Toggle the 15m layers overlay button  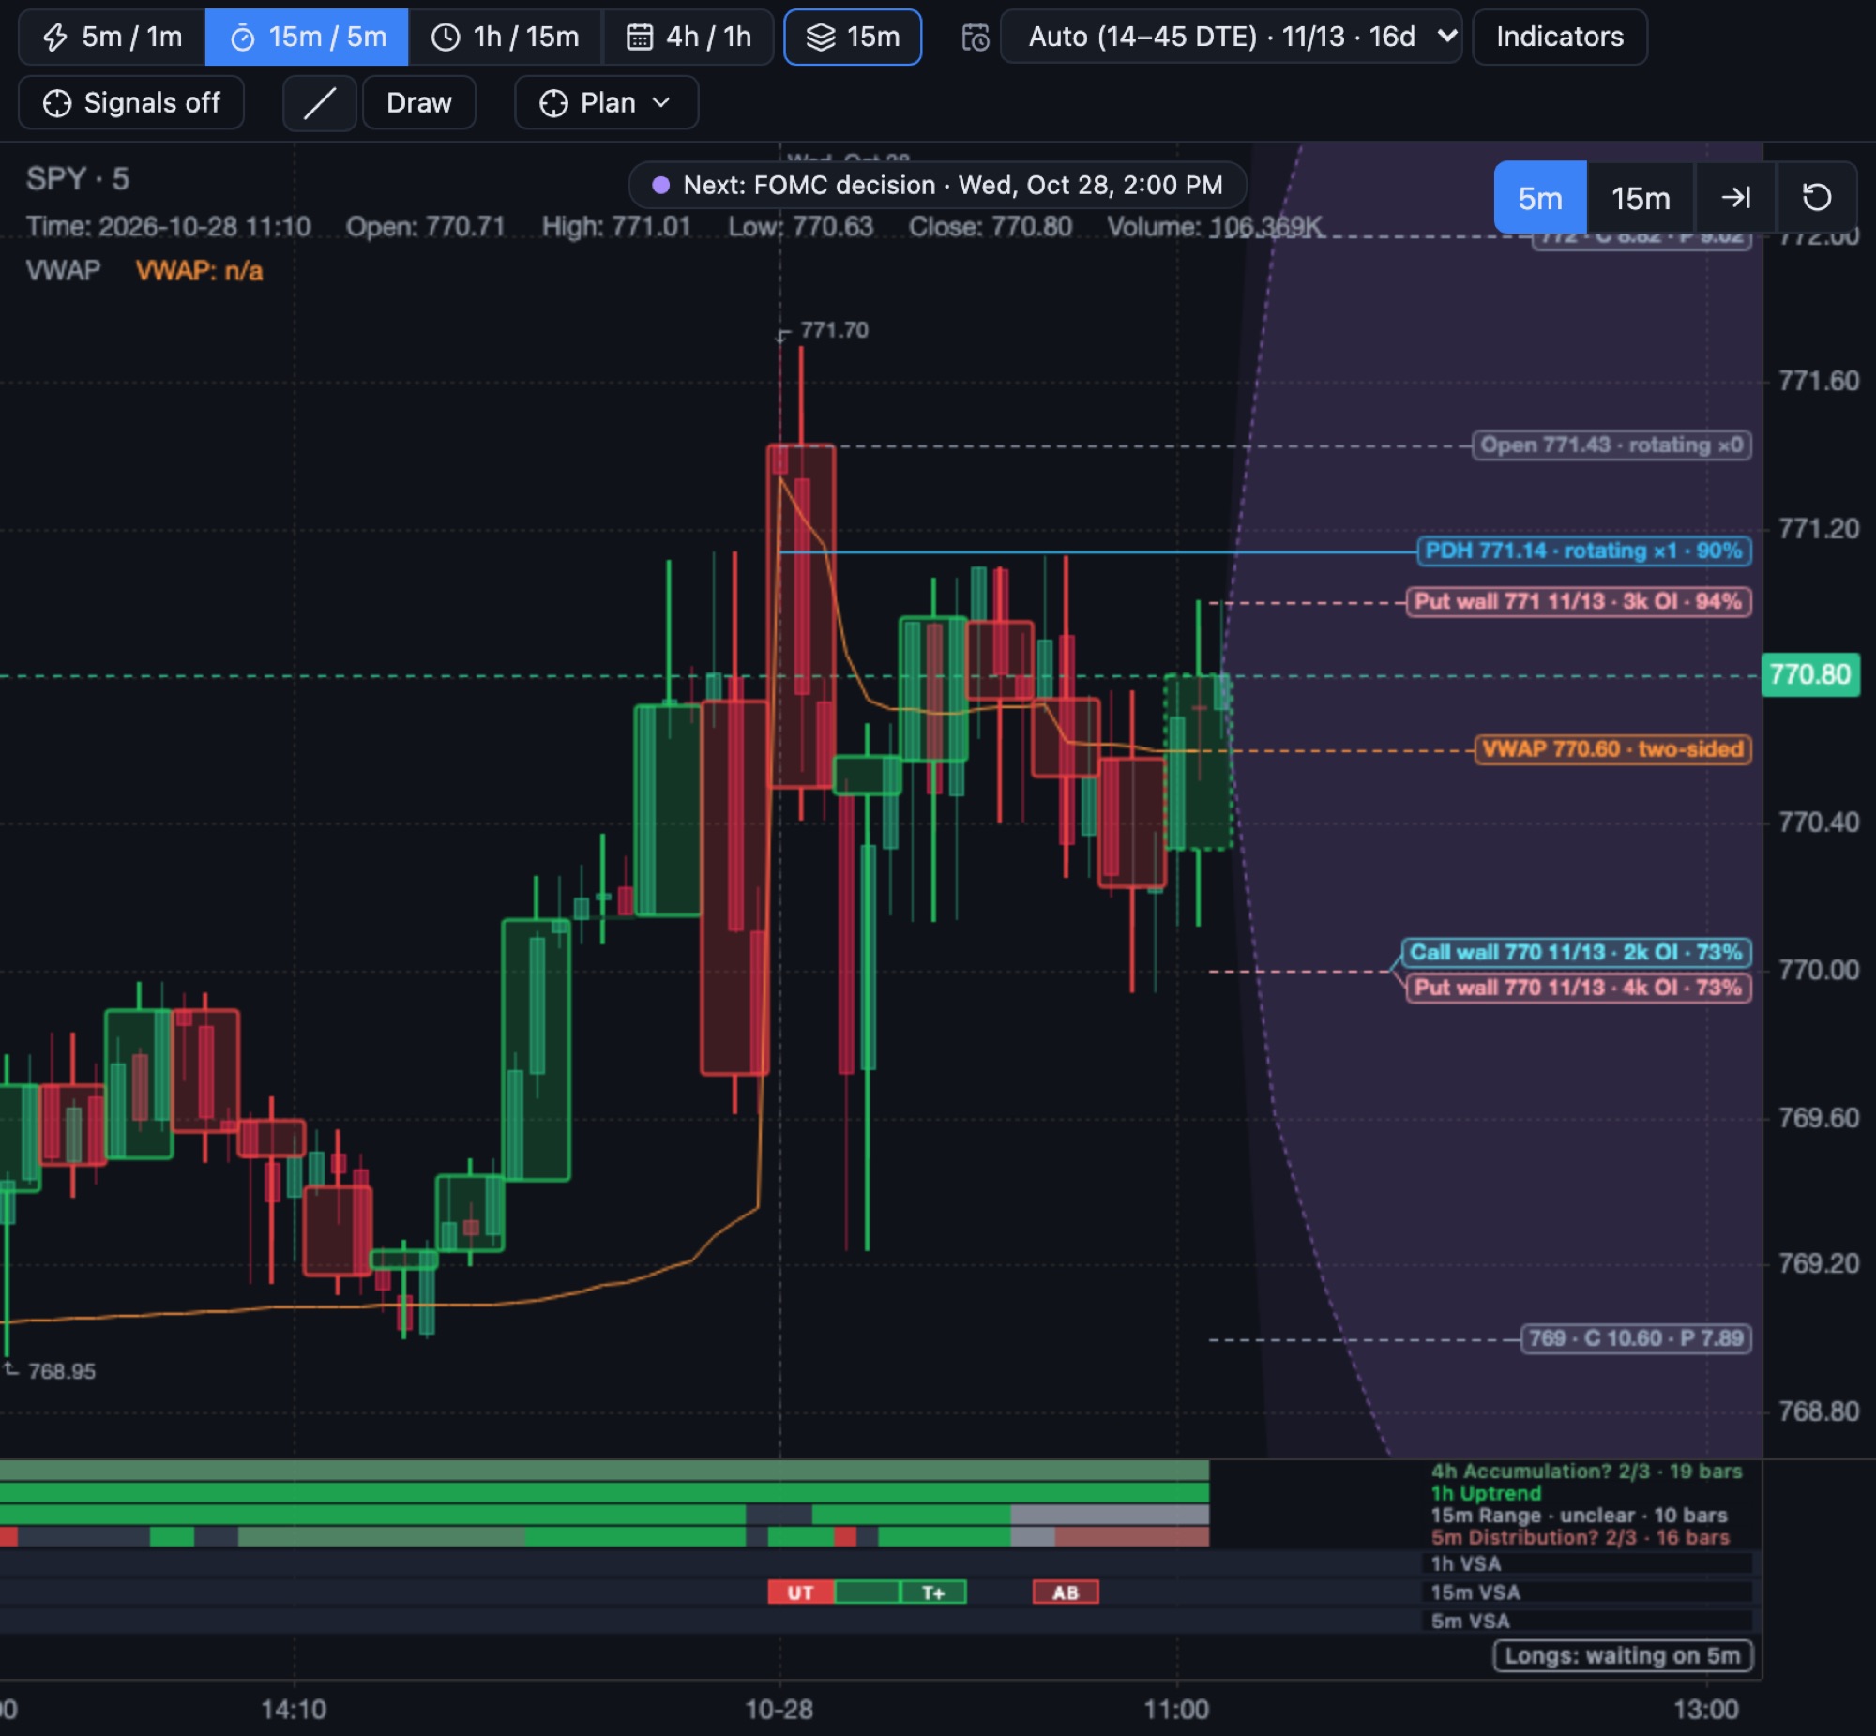[852, 38]
